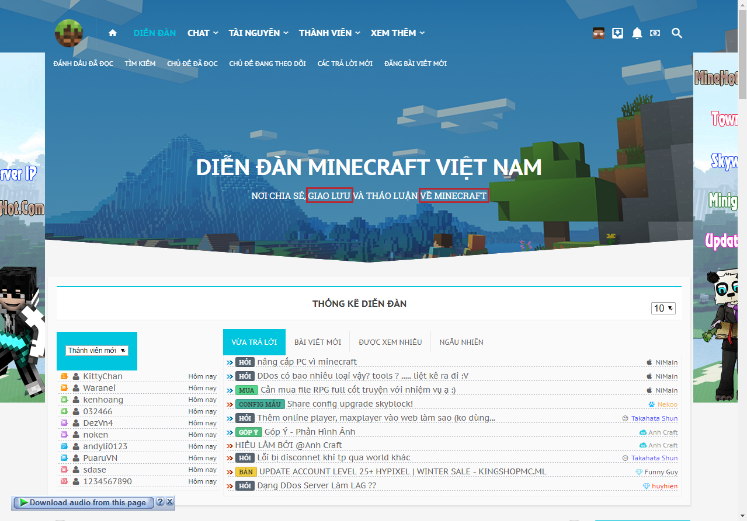Click the money balance icon in header
This screenshot has width=747, height=521.
coord(655,33)
